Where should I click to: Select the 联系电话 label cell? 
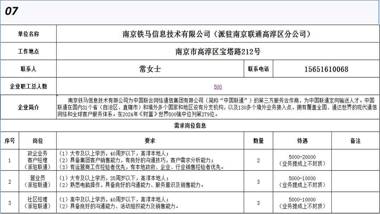[x=258, y=69]
